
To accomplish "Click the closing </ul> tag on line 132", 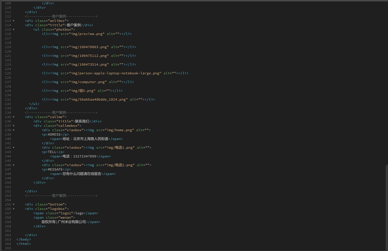I will click(34, 104).
